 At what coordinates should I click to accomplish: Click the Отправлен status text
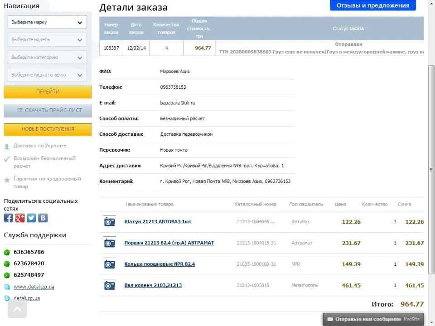pos(348,44)
